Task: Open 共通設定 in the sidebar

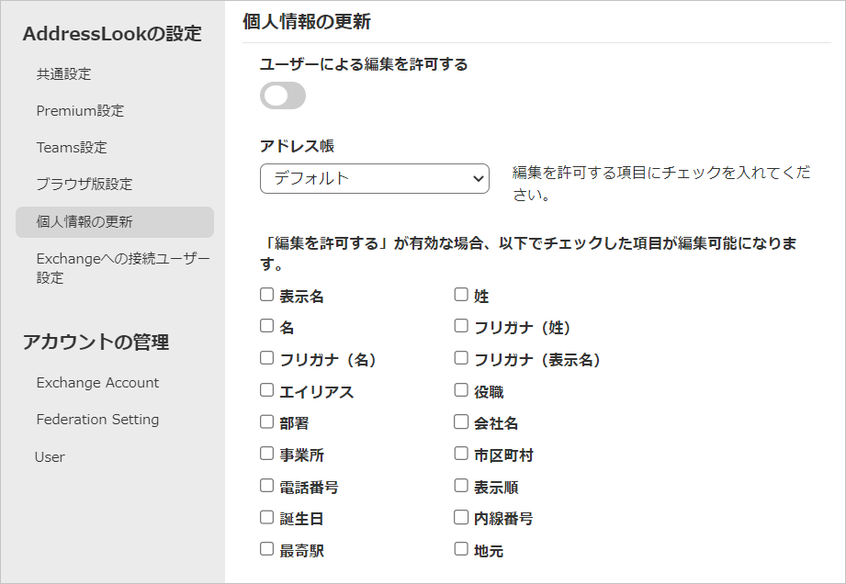Action: (63, 73)
